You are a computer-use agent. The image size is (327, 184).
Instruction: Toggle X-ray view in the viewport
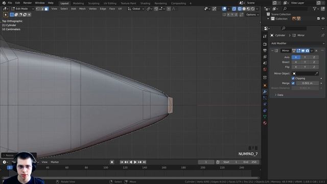[234, 9]
